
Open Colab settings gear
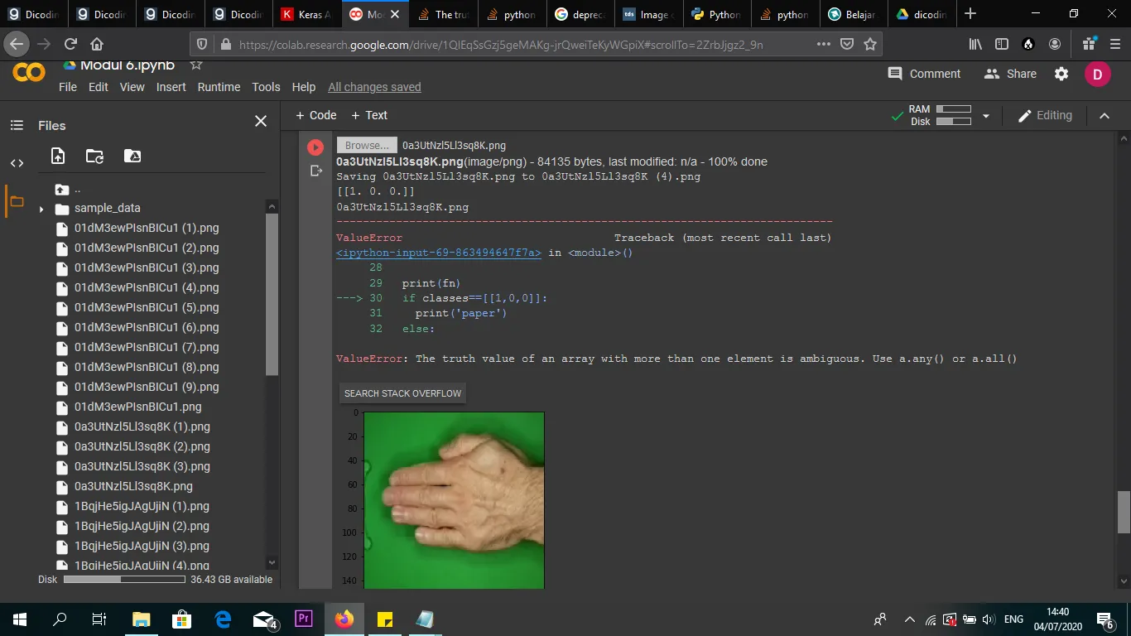point(1061,74)
